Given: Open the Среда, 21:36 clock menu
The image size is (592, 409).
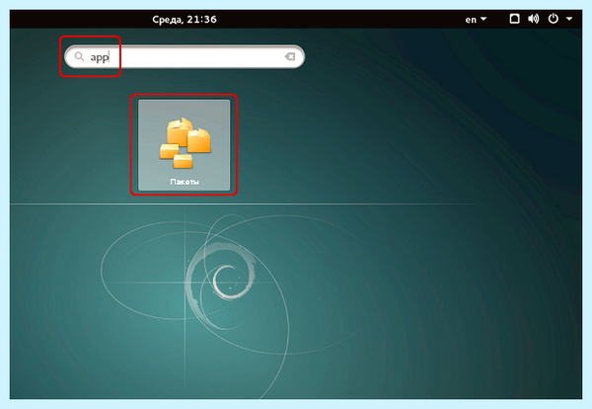Looking at the screenshot, I should tap(185, 20).
